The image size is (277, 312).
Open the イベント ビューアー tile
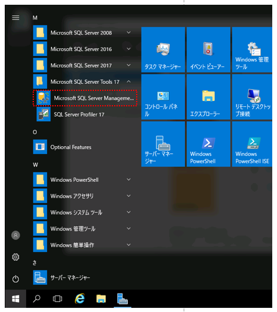point(209,50)
